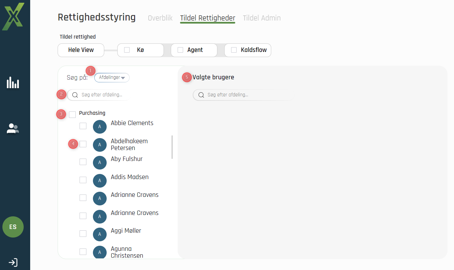This screenshot has width=454, height=270.
Task: Toggle the Agent checkbox
Action: coord(180,50)
